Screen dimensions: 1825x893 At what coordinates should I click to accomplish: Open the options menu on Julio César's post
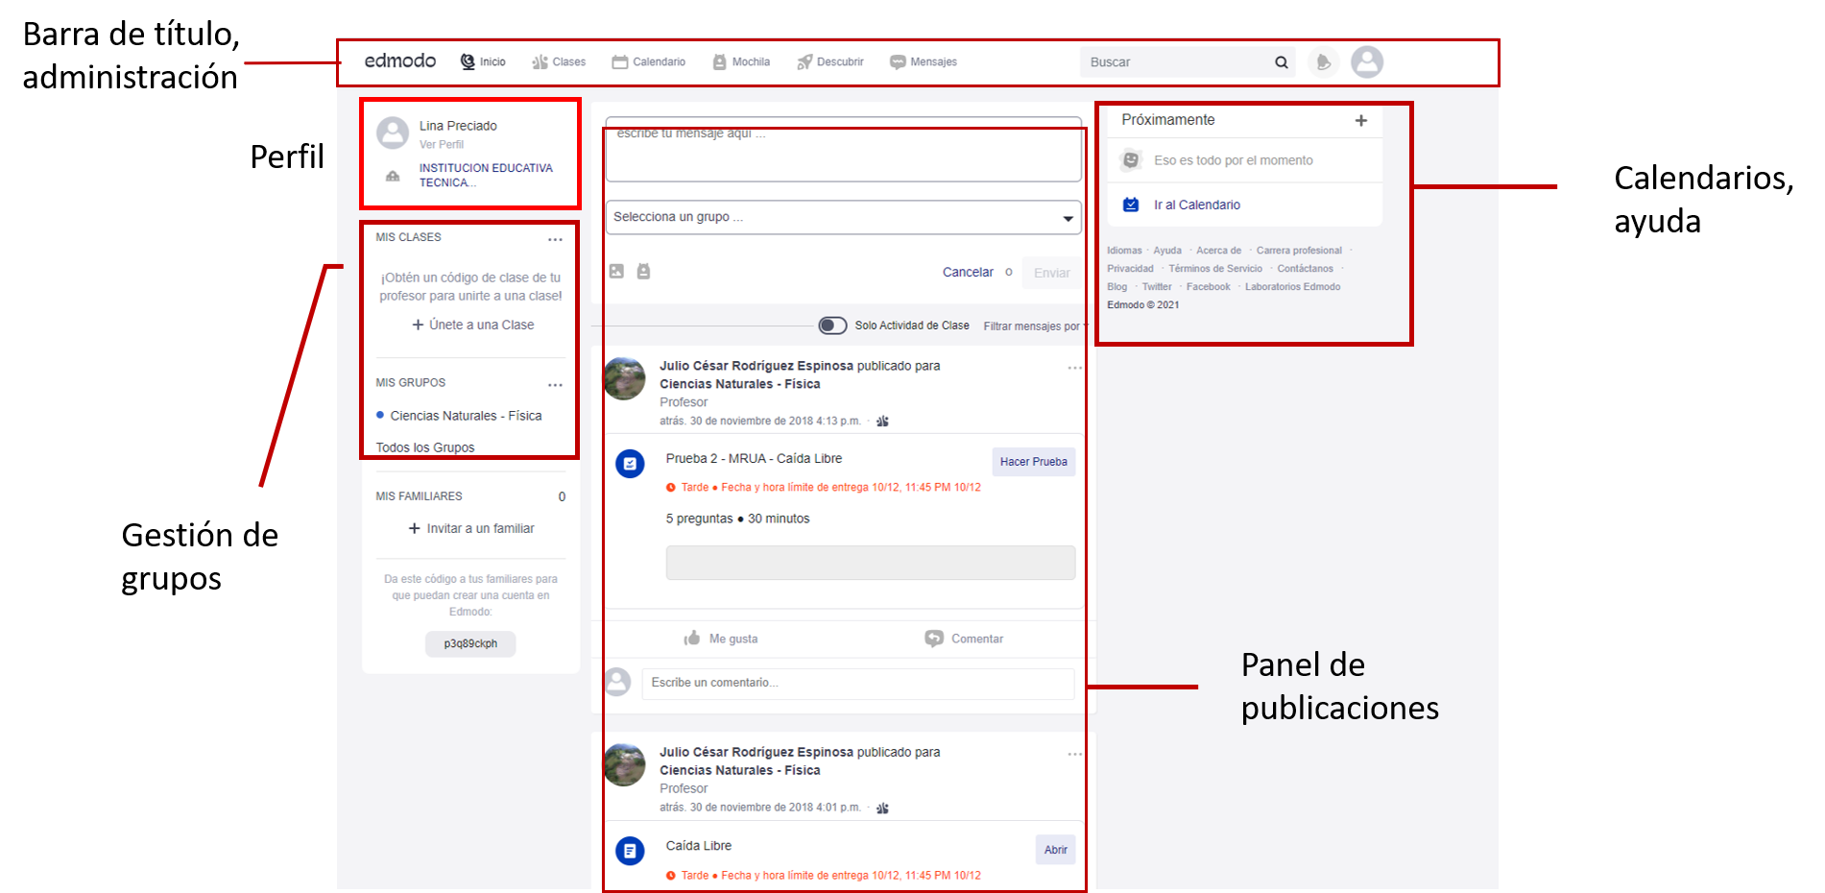point(1073,367)
